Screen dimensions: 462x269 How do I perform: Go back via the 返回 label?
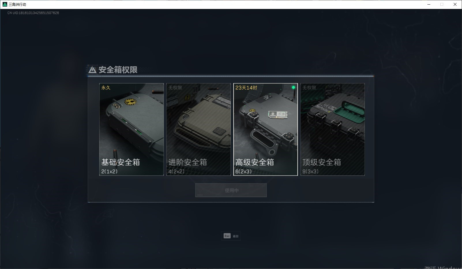pos(236,236)
